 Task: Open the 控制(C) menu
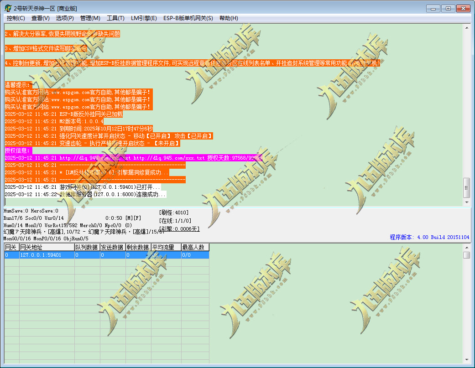tap(16, 18)
